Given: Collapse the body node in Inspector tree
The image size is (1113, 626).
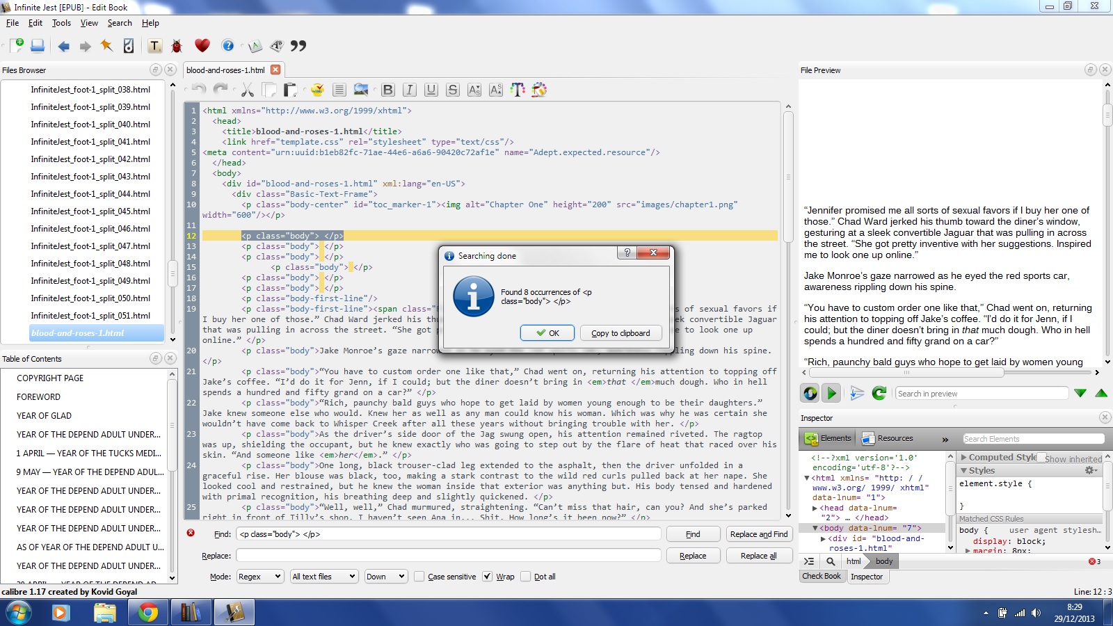Looking at the screenshot, I should 815,529.
